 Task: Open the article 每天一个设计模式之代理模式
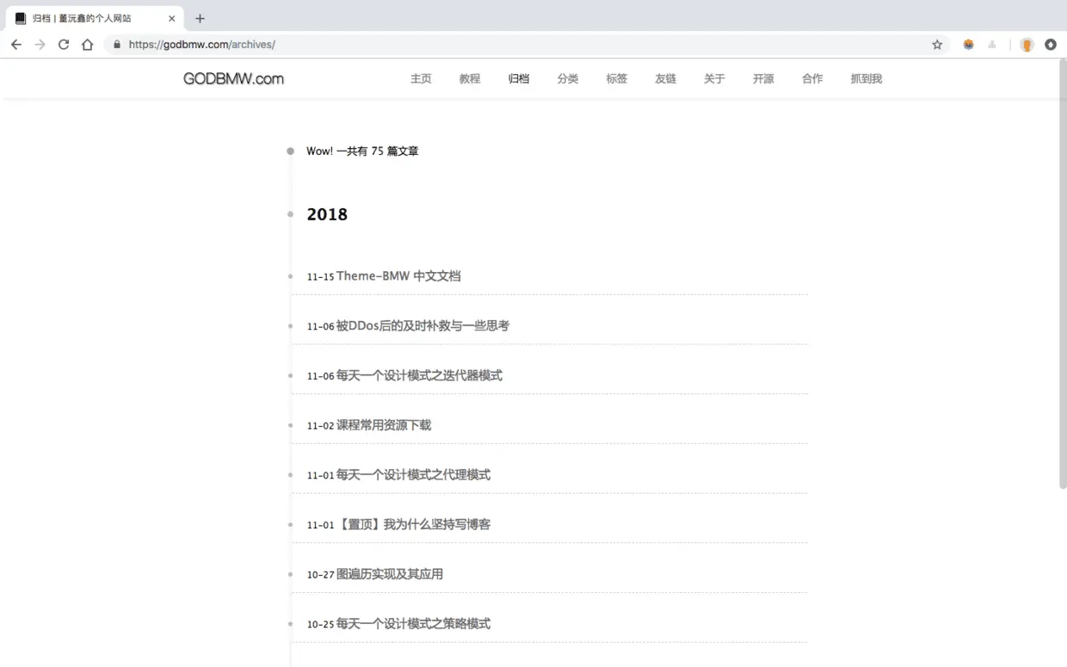pyautogui.click(x=413, y=475)
